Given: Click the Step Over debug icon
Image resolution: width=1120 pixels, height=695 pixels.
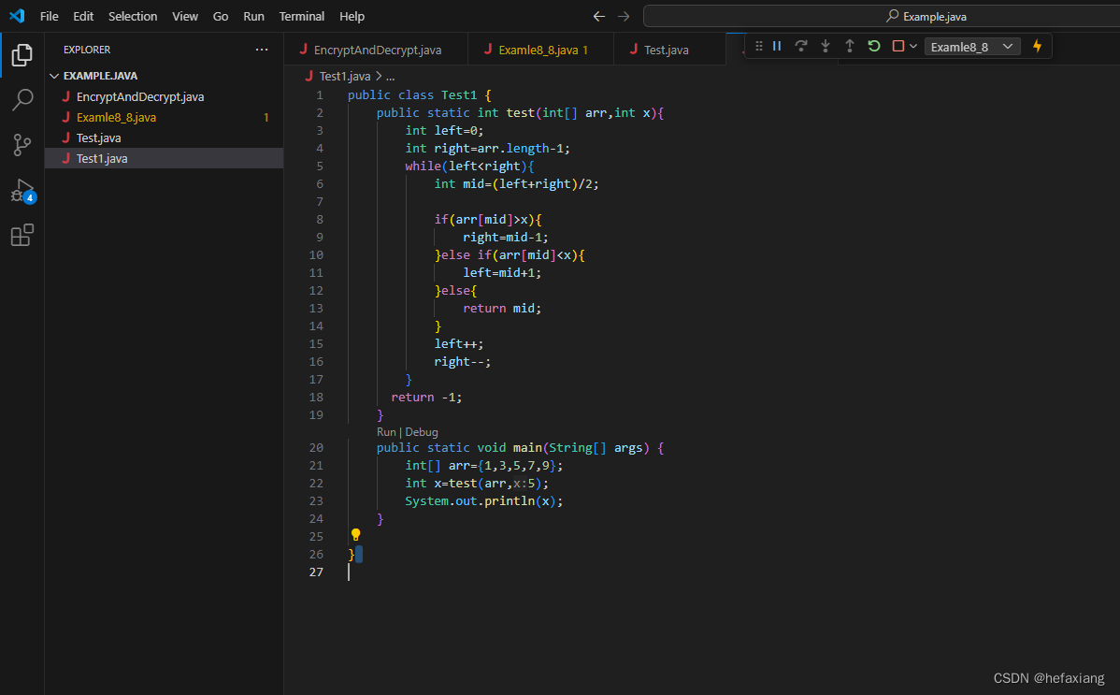Looking at the screenshot, I should (x=801, y=45).
